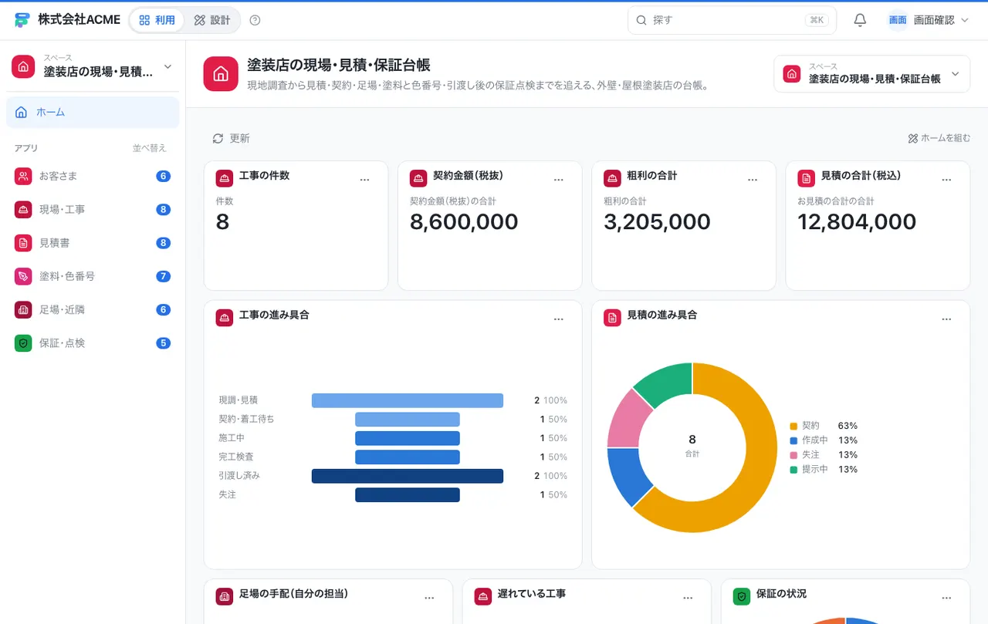Viewport: 988px width, 624px height.
Task: Click the 12,804,000 estimate total value
Action: point(857,222)
